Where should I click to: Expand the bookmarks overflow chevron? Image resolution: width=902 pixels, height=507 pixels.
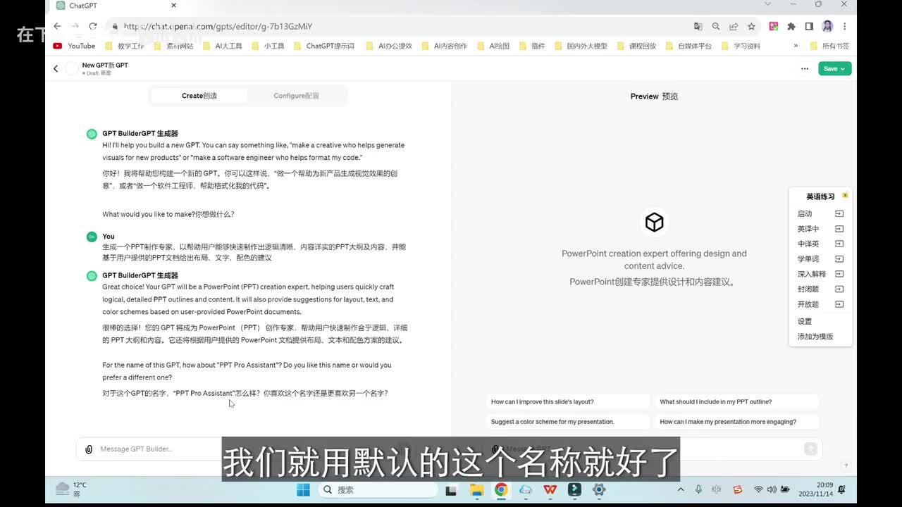click(796, 46)
